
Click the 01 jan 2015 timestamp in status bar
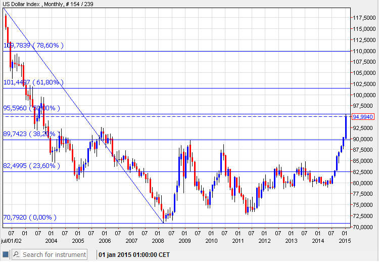pos(132,254)
